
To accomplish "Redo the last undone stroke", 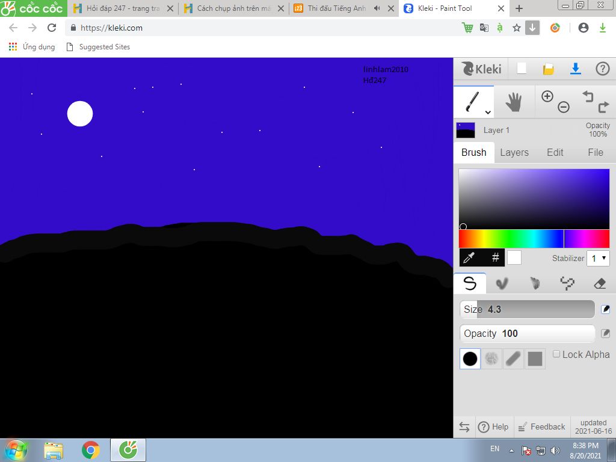I will 603,107.
